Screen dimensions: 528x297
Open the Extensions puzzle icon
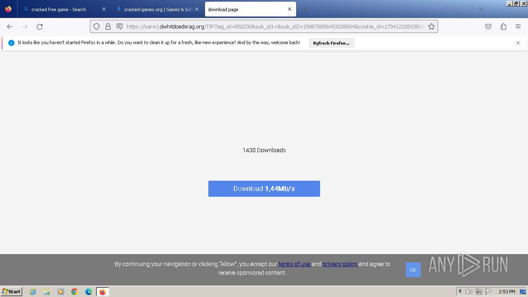click(503, 26)
